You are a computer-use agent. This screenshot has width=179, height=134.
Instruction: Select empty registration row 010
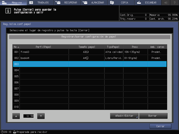pos(90,107)
